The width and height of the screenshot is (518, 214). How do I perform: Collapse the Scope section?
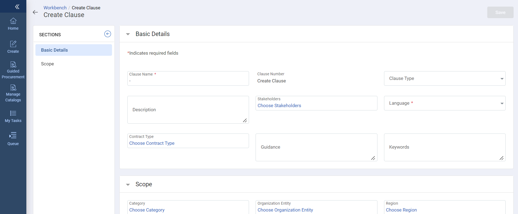tap(128, 185)
